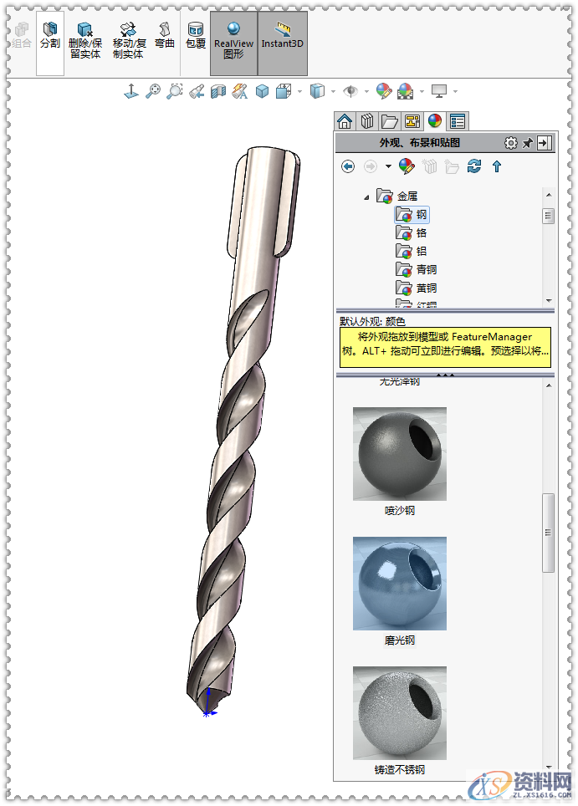The height and width of the screenshot is (806, 578).
Task: Select the 黄铜 folder
Action: (417, 288)
